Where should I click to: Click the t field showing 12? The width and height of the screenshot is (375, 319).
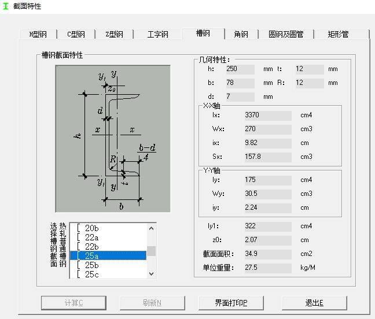coord(310,69)
